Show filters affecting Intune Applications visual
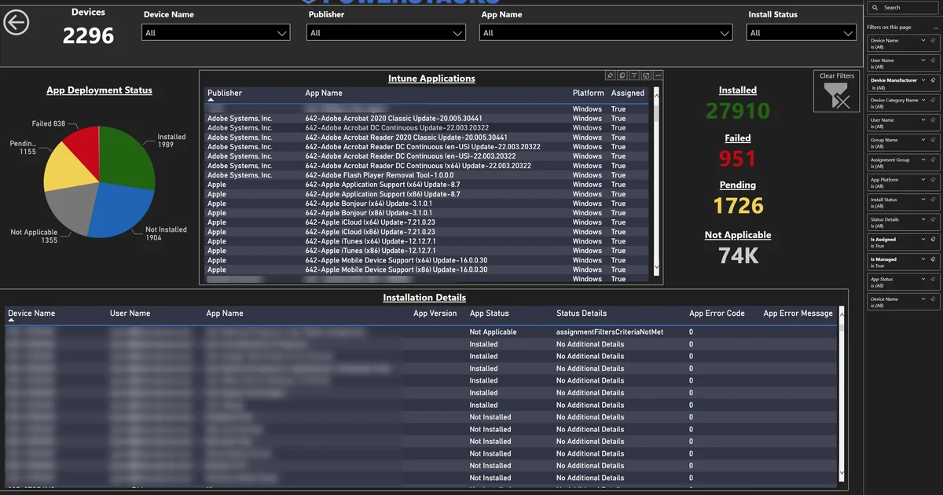 click(x=634, y=75)
